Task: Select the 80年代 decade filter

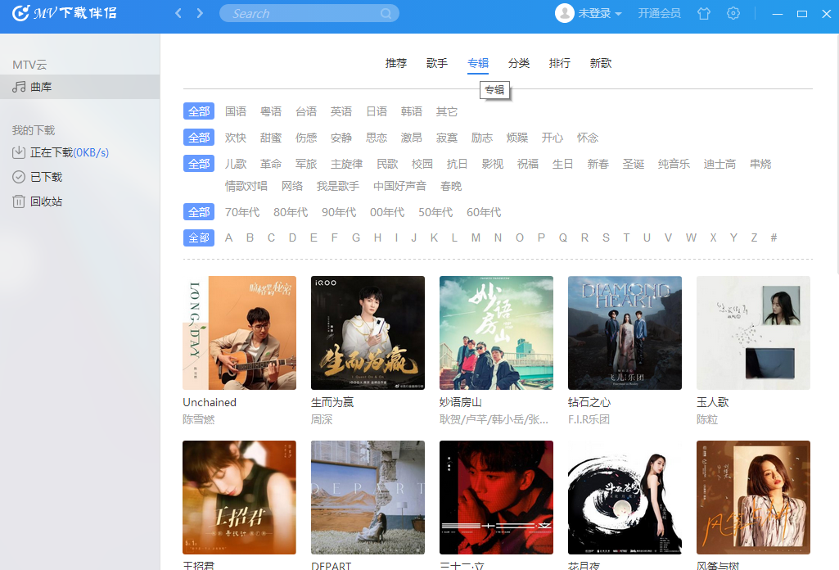Action: coord(291,211)
